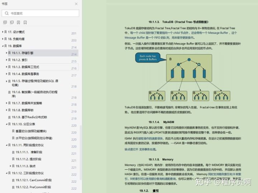Select bookmark 19.1.12.2. PreCommit阶段
Screen dimensions: 258x193
[x=33, y=187]
